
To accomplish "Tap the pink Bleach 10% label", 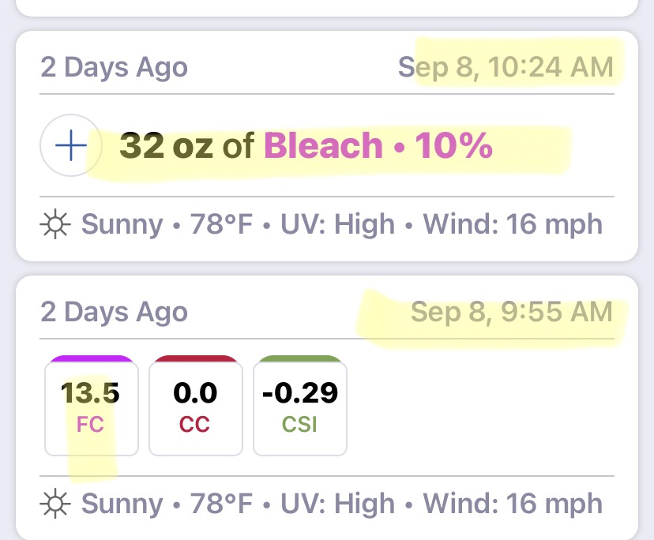I will pos(378,145).
